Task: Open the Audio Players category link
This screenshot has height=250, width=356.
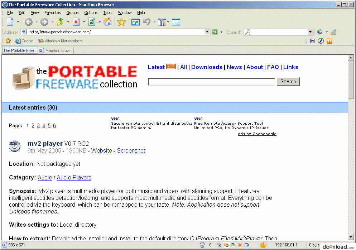Action: pyautogui.click(x=74, y=178)
